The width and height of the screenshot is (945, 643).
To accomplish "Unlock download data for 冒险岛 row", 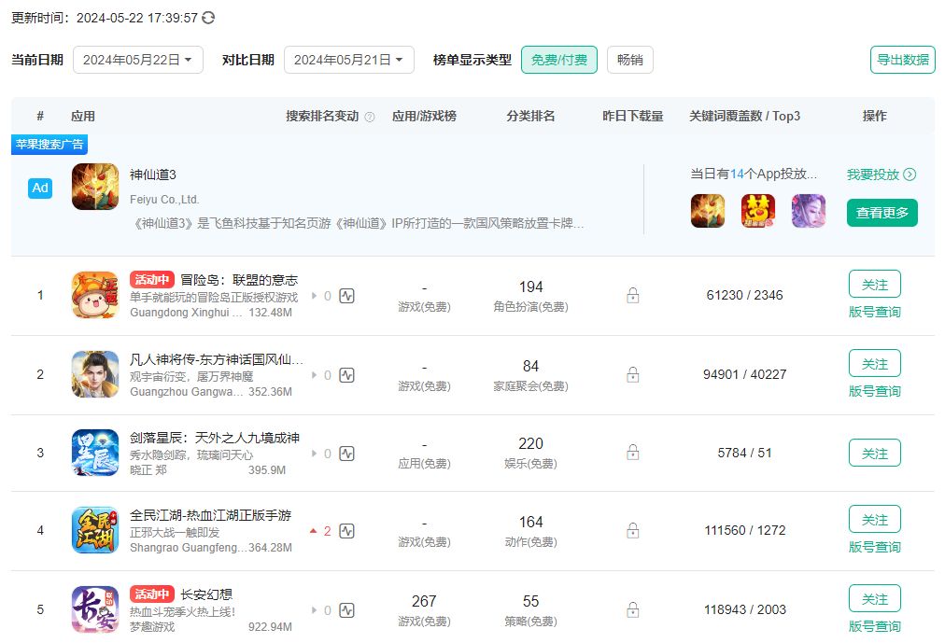I will coord(633,295).
